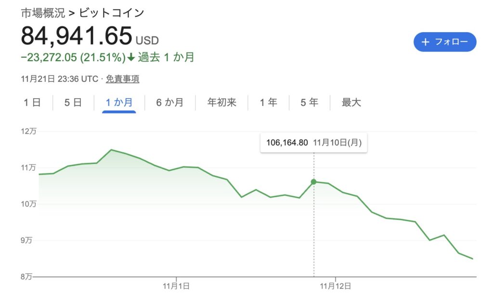
Task: Click the 84,941.65 price value
Action: [76, 36]
